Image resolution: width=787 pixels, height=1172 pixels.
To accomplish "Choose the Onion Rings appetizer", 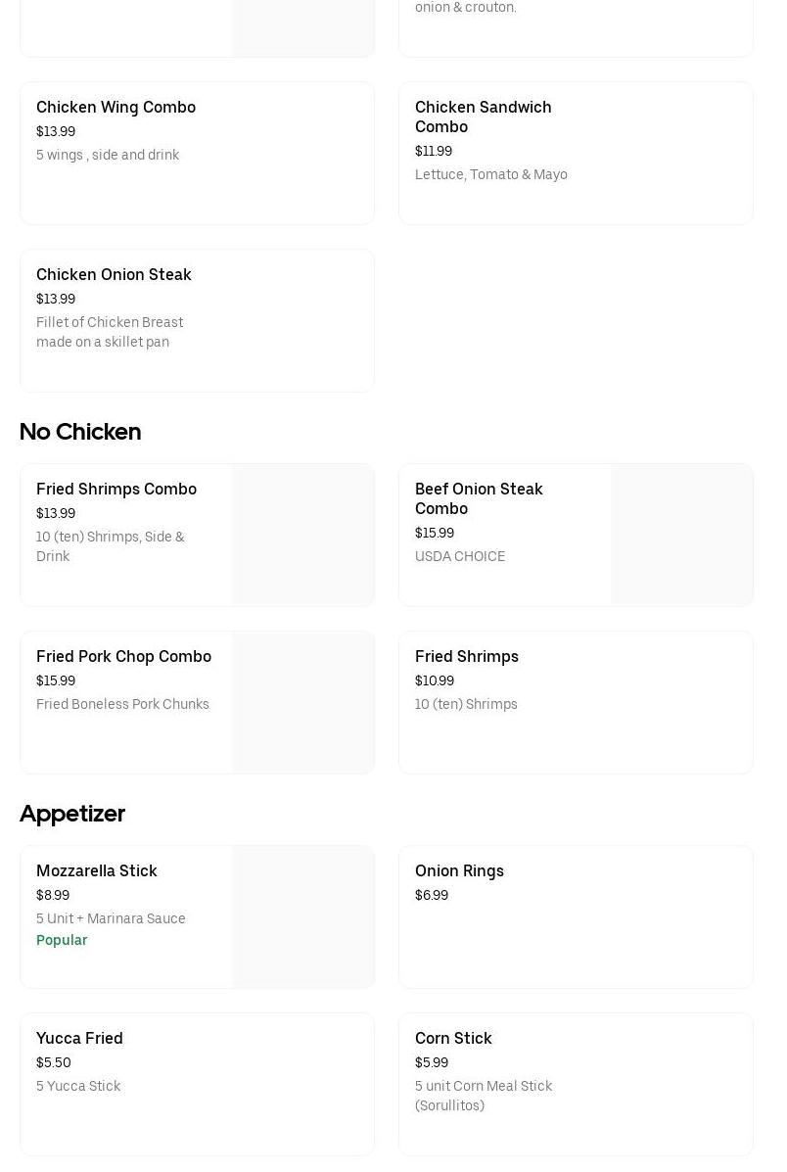I will (x=459, y=871).
